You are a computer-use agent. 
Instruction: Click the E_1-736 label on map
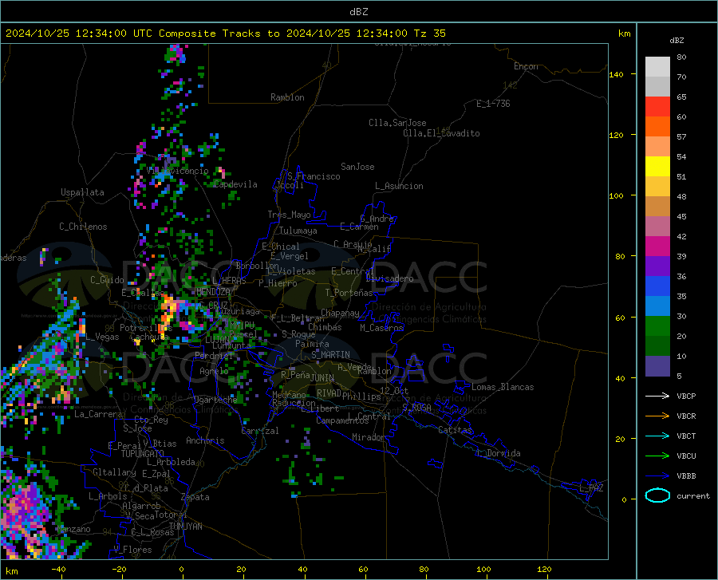[x=493, y=104]
